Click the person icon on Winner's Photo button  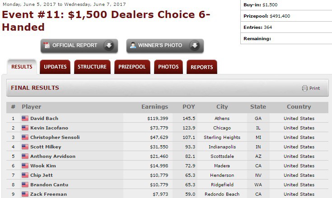click(134, 46)
